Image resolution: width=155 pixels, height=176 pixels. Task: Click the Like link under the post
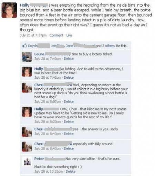point(69,35)
